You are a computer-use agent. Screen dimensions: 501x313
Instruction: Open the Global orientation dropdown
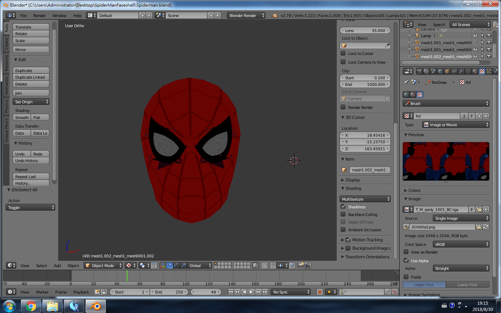pyautogui.click(x=199, y=265)
